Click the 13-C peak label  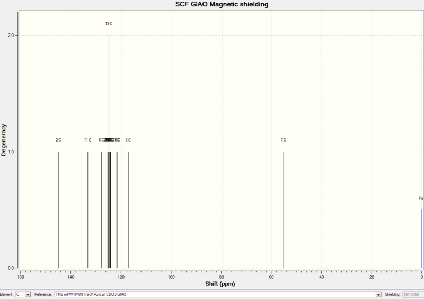click(109, 24)
